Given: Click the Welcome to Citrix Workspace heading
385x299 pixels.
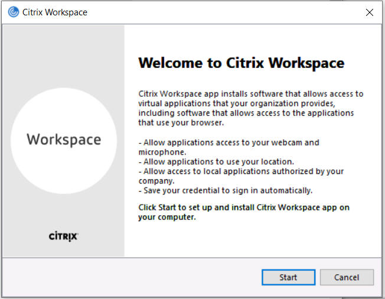Looking at the screenshot, I should [241, 63].
